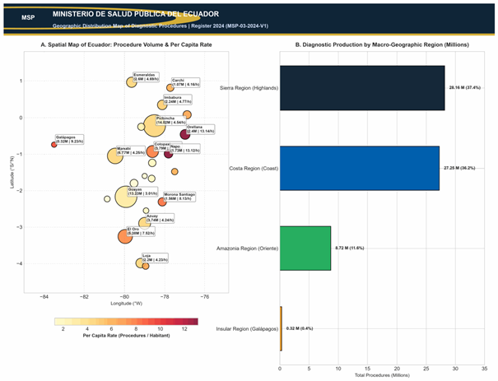Viewport: 498px width, 381px height.
Task: Click the Imbabura label box
Action: point(178,100)
